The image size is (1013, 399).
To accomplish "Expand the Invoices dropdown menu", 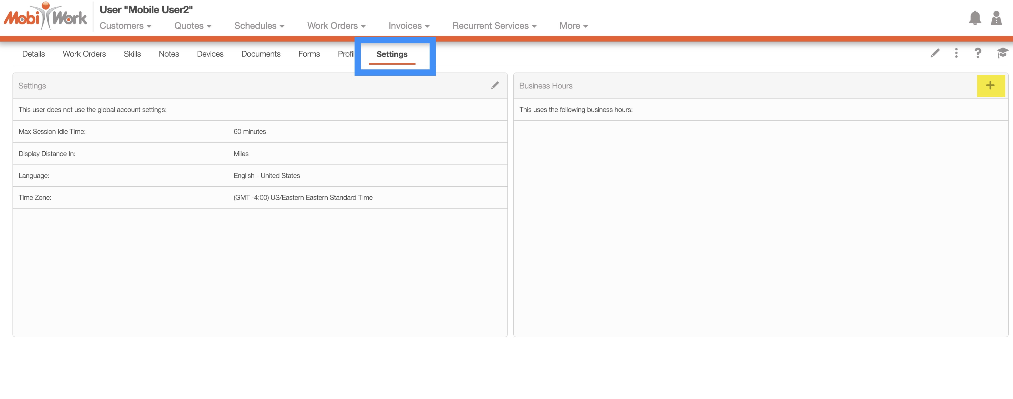I will tap(409, 26).
